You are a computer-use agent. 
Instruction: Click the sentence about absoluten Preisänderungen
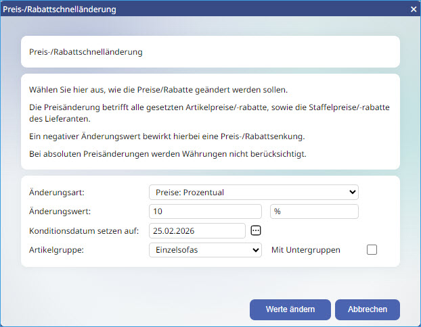click(168, 154)
